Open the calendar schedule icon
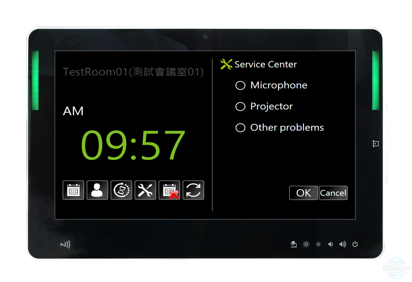Image resolution: width=412 pixels, height=282 pixels. (x=73, y=190)
